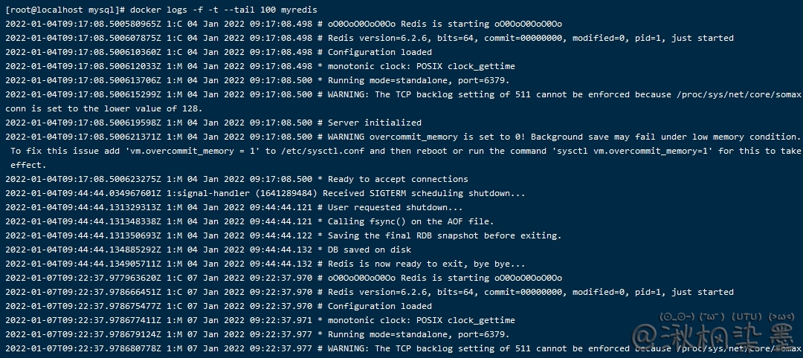Click the 'docker logs' command text

click(155, 10)
